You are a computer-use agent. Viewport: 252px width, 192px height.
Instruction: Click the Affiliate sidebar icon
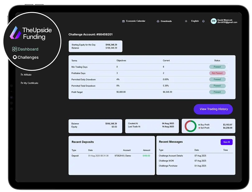click(x=22, y=75)
